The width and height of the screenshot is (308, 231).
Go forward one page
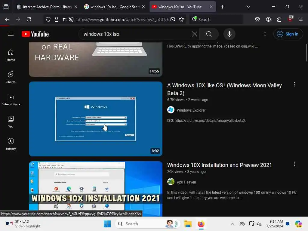coord(18,19)
